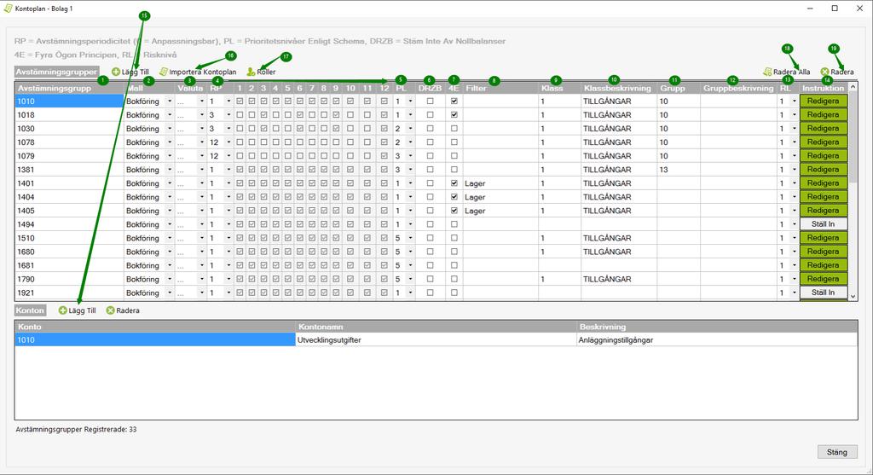Sort by Avstämningsgrupp column header
The image size is (873, 475).
(x=69, y=88)
